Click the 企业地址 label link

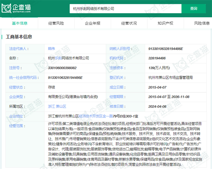16,116
